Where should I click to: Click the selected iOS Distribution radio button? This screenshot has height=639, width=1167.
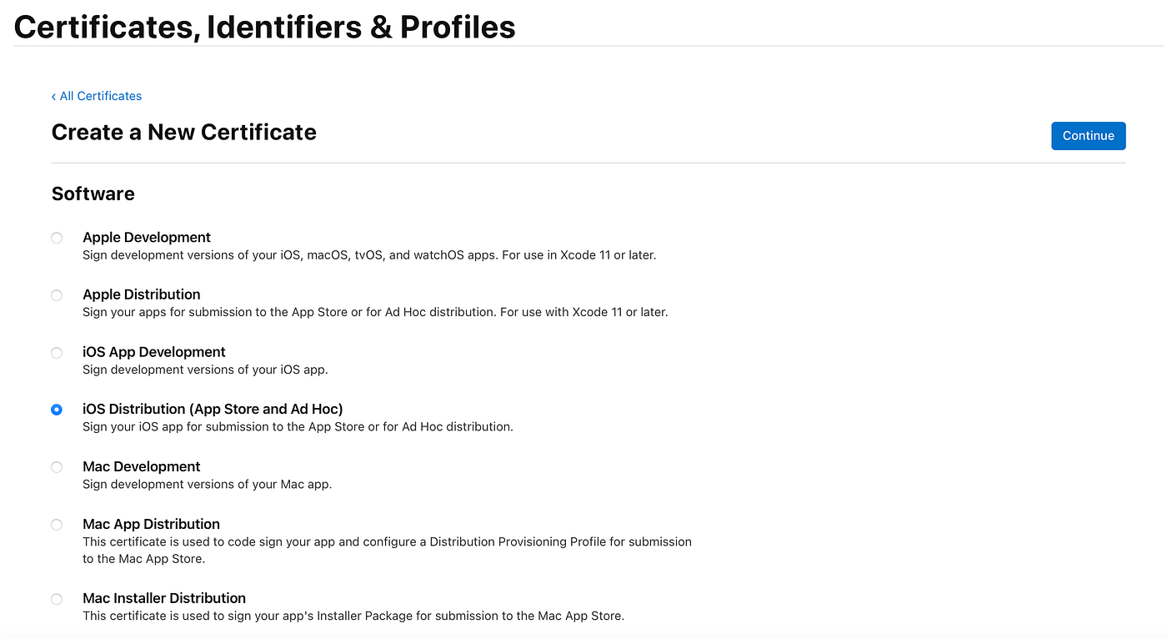pyautogui.click(x=57, y=410)
